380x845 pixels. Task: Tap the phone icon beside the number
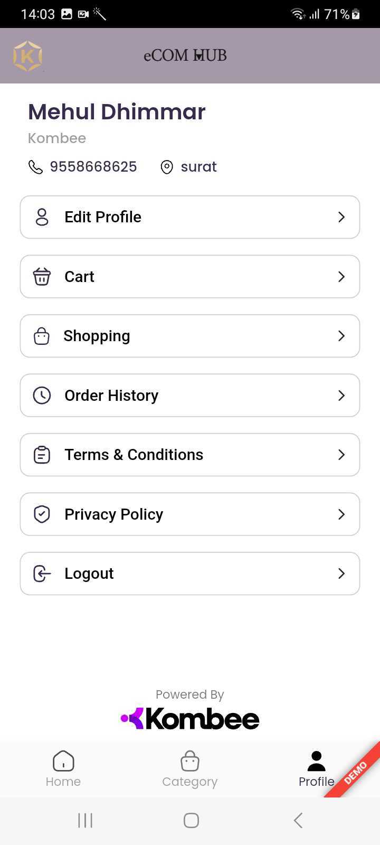click(x=35, y=167)
